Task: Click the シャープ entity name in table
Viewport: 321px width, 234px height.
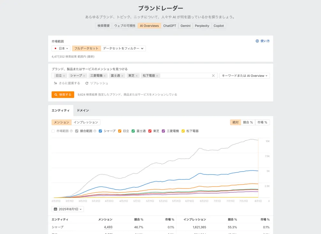Action: pos(57,227)
